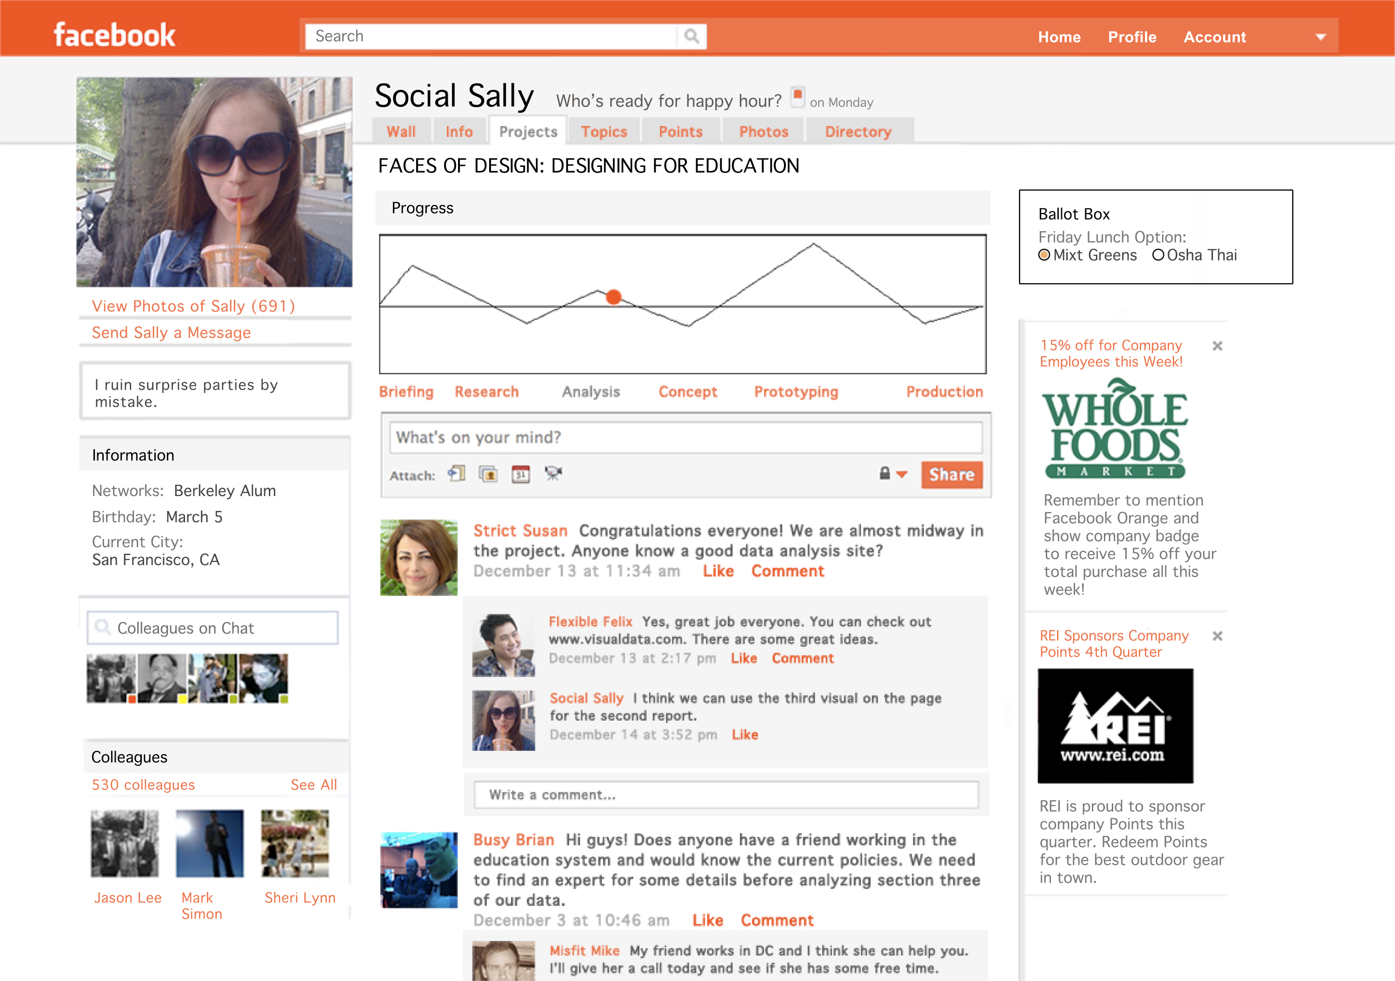1395x981 pixels.
Task: Switch to the Topics tab
Action: [x=603, y=132]
